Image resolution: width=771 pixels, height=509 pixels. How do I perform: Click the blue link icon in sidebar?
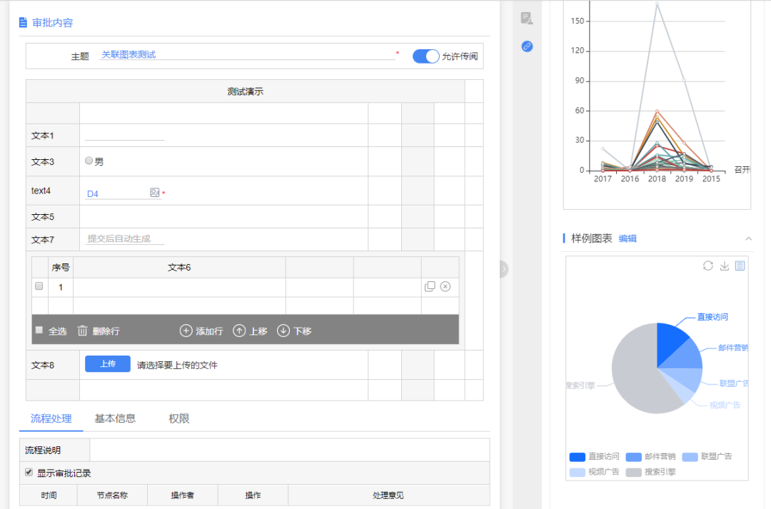click(x=527, y=46)
